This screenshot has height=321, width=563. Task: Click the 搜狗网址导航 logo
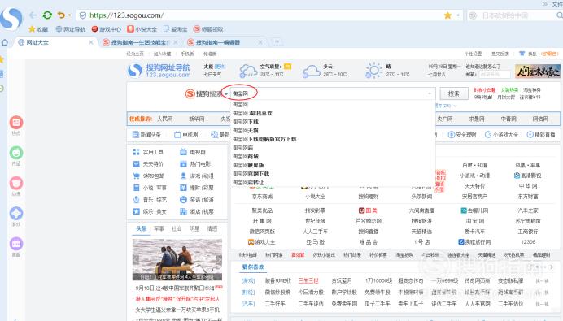159,71
